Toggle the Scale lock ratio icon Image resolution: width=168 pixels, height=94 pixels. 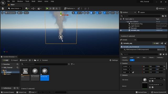tap(133, 72)
